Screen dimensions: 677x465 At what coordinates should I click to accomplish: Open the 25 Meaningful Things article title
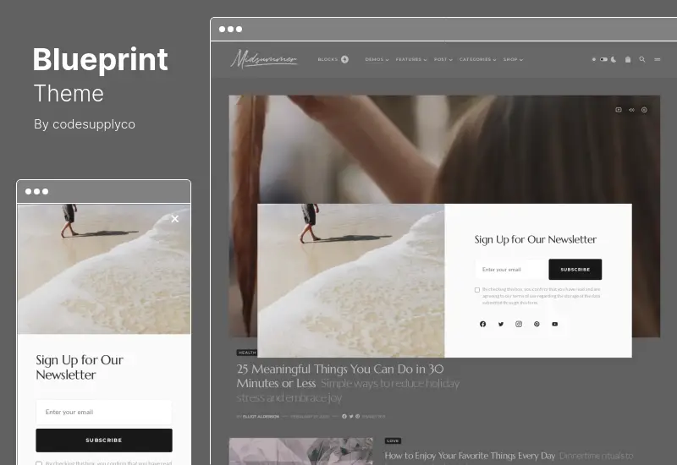[x=340, y=375]
